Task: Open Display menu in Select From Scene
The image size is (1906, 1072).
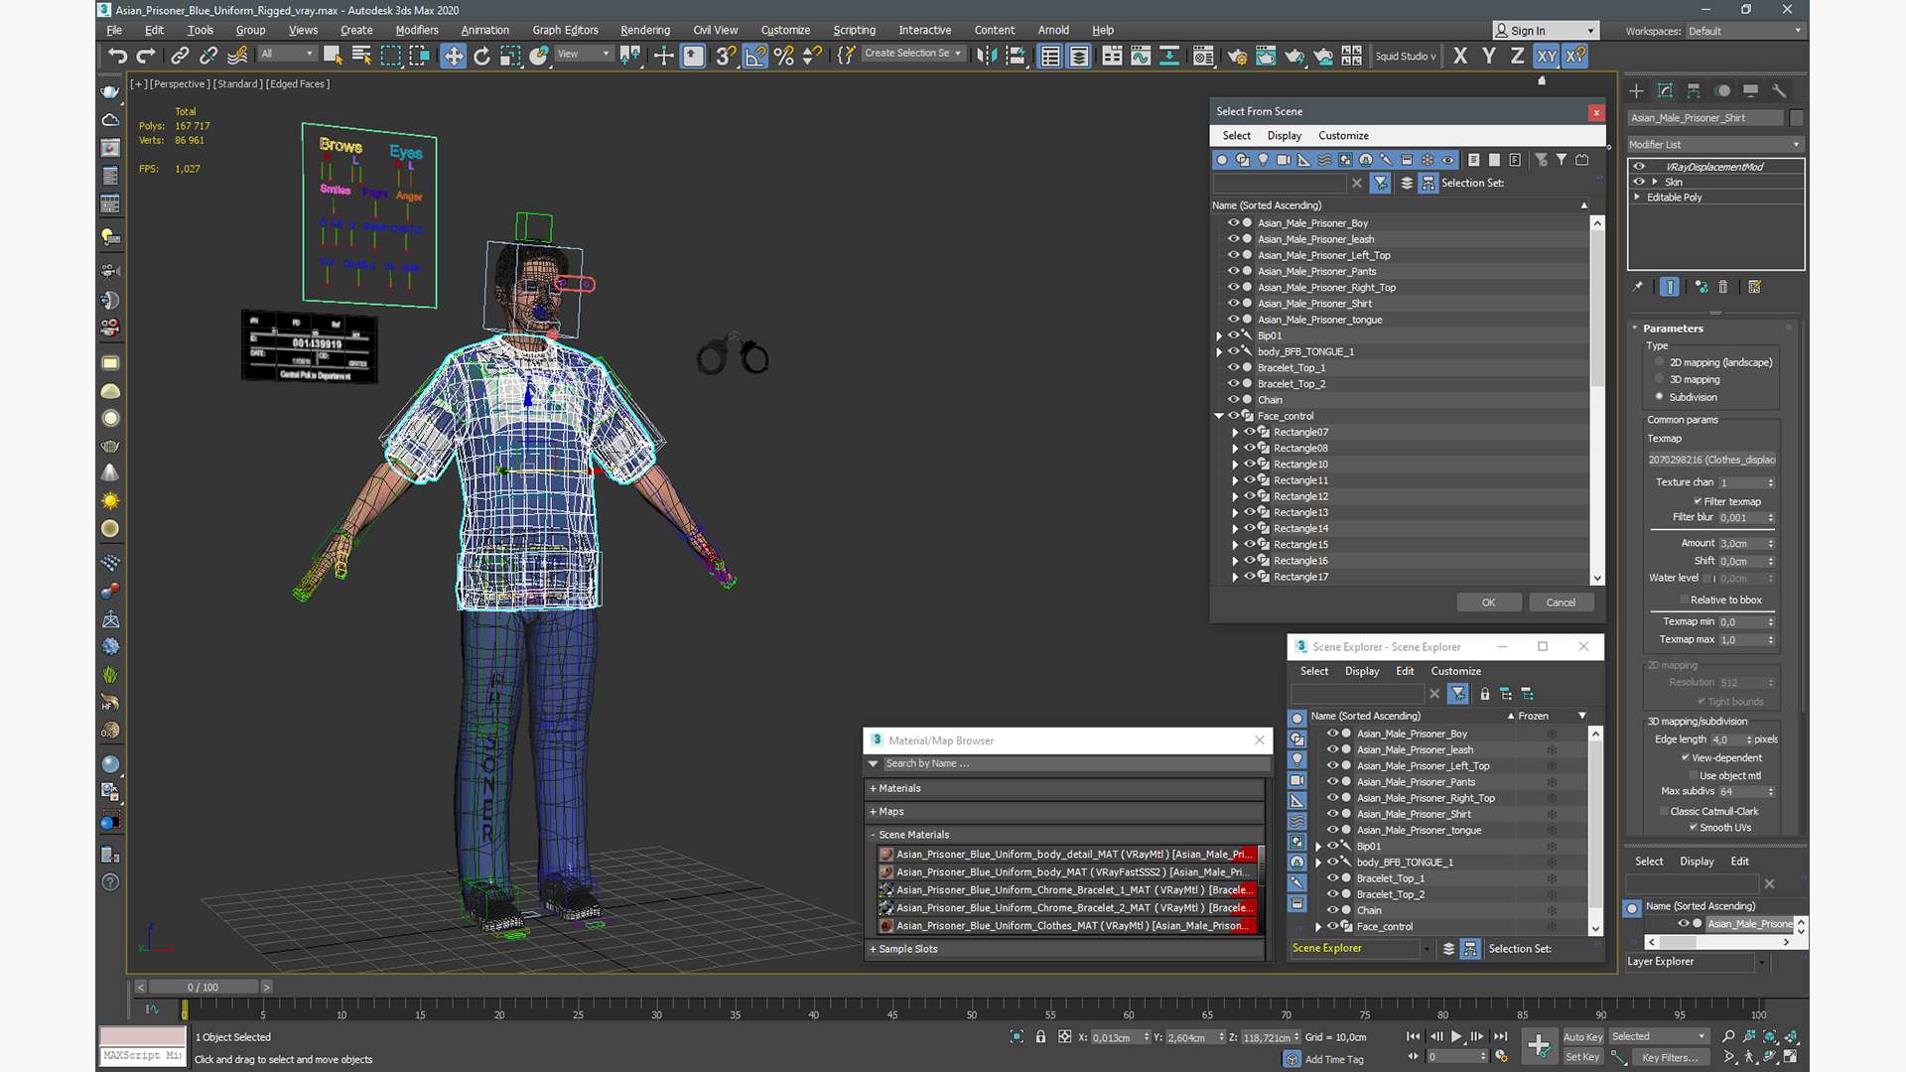Action: (x=1284, y=135)
